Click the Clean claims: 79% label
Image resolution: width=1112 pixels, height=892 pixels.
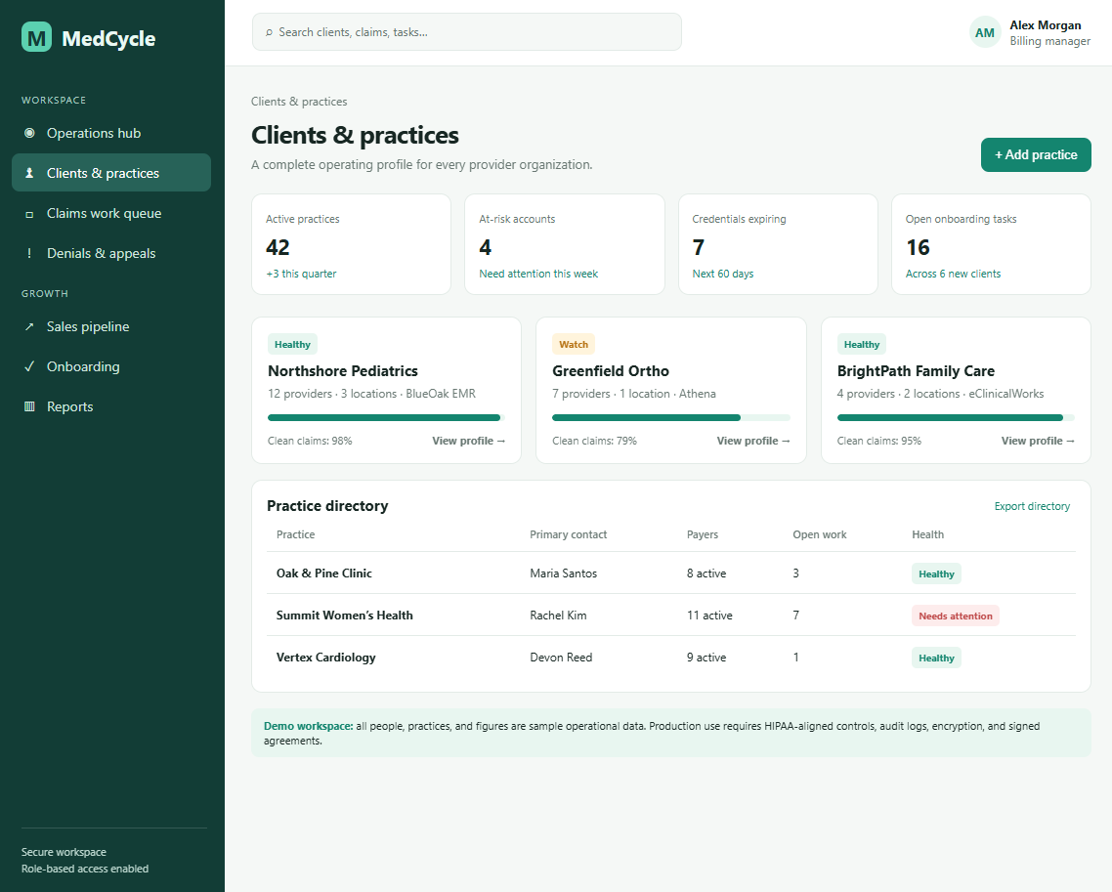(594, 441)
